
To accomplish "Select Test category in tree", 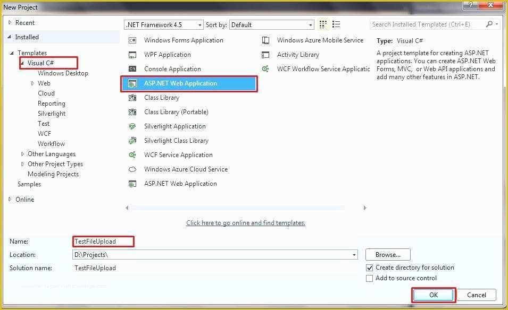I will (44, 124).
